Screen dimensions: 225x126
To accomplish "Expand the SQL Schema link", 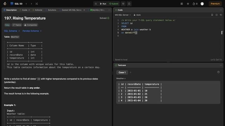I will [x=12, y=31].
